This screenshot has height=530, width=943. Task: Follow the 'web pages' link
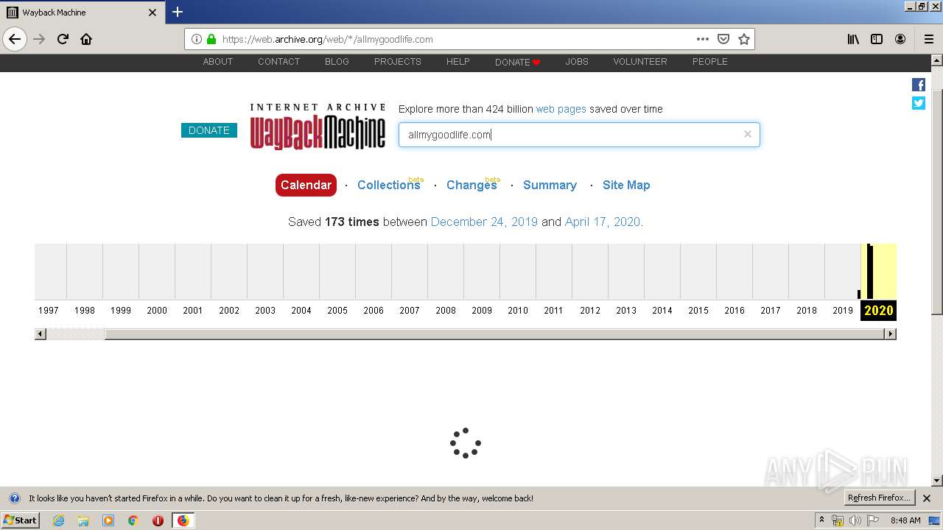tap(561, 109)
